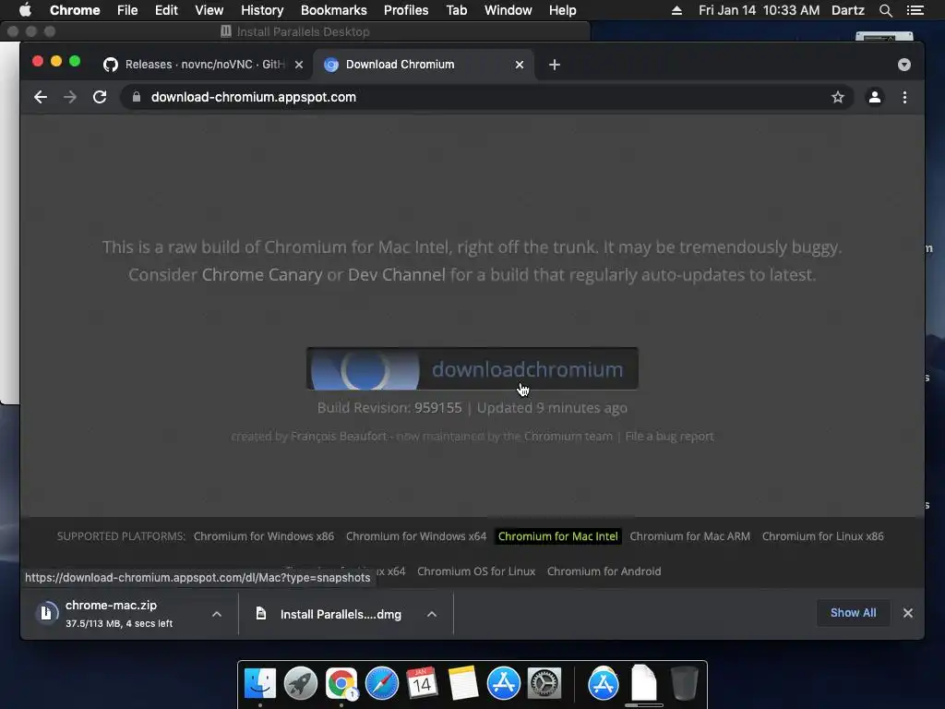945x709 pixels.
Task: Open the Help menu
Action: point(562,10)
